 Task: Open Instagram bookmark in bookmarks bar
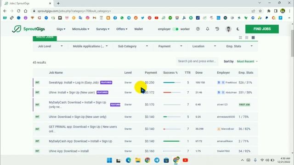pyautogui.click(x=88, y=18)
